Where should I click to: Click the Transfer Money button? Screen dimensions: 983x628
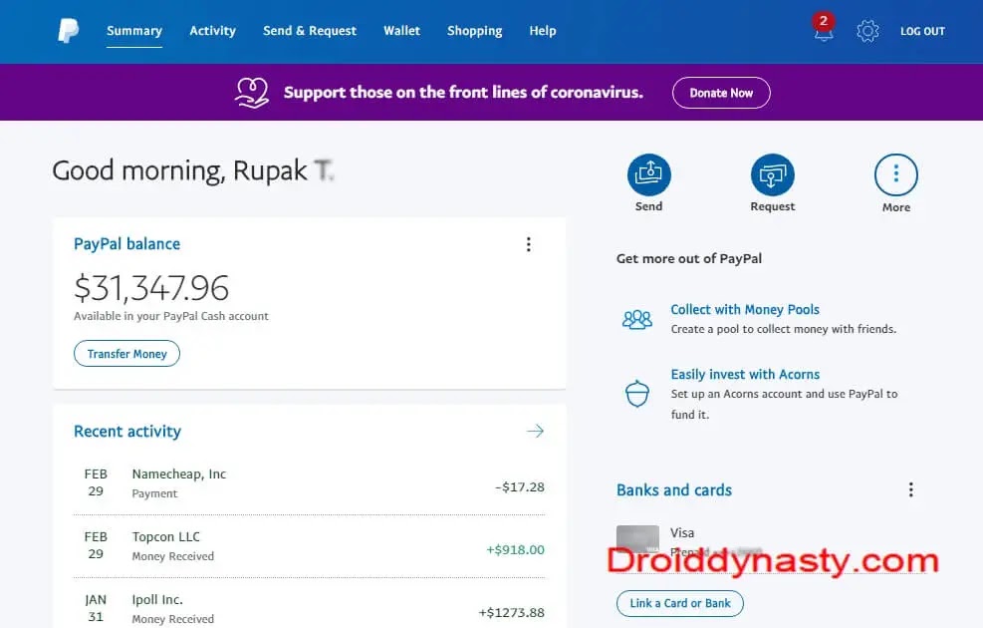pos(126,353)
